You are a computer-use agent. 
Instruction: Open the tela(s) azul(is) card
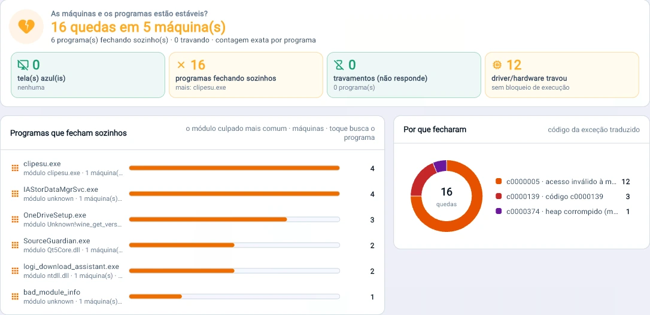pyautogui.click(x=88, y=75)
